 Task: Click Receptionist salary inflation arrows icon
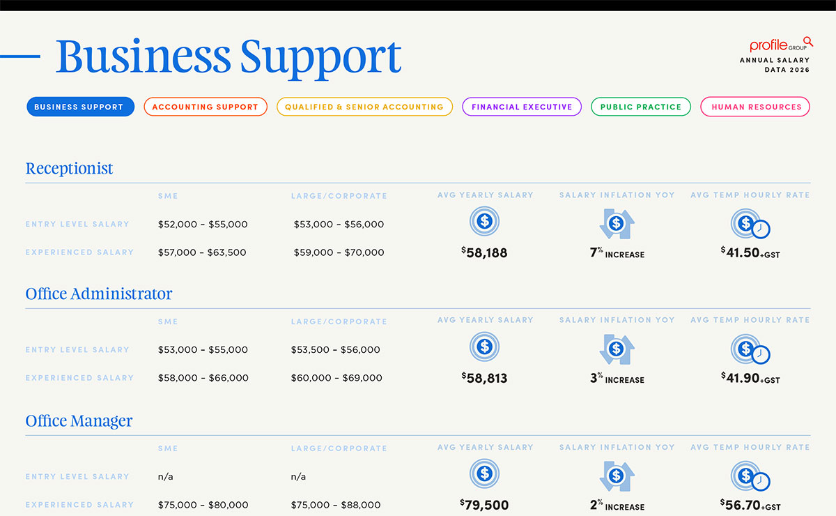616,224
